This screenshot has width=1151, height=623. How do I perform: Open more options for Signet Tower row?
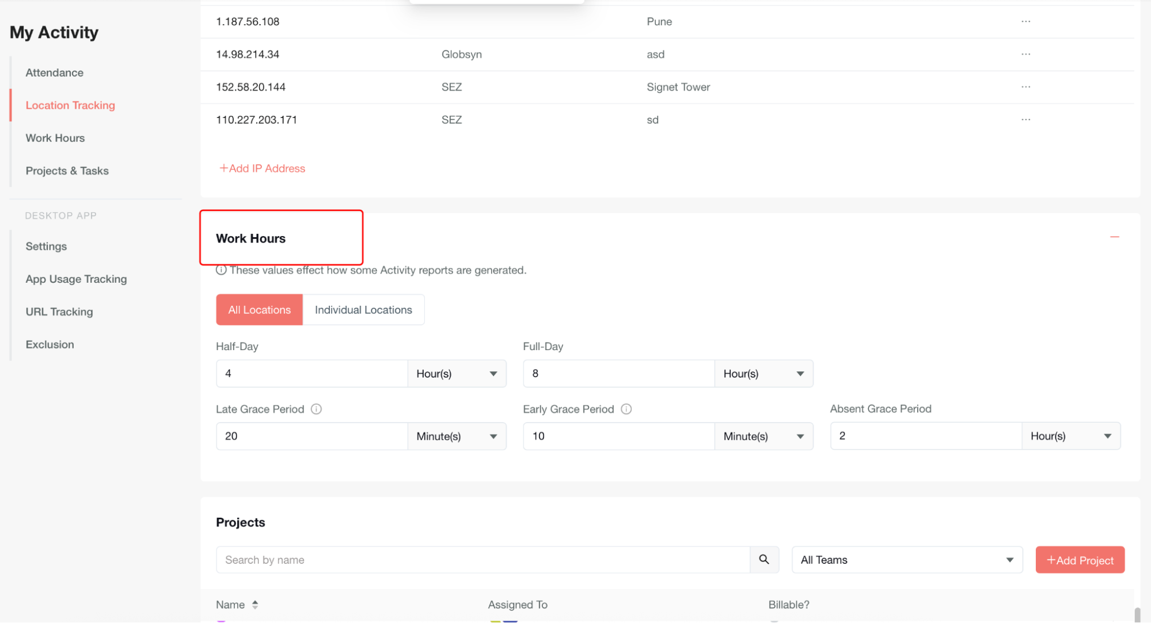pyautogui.click(x=1025, y=87)
